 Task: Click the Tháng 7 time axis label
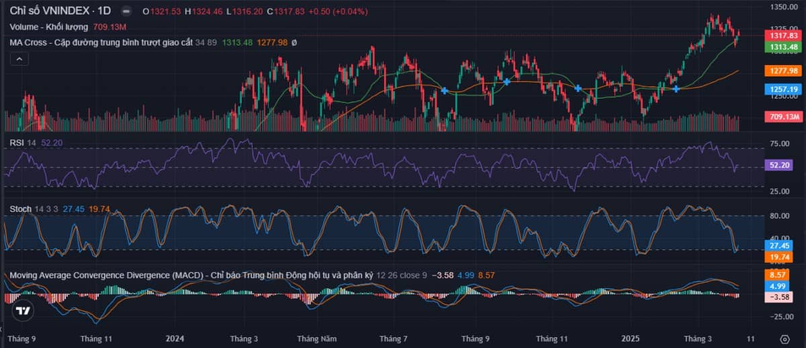[394, 339]
